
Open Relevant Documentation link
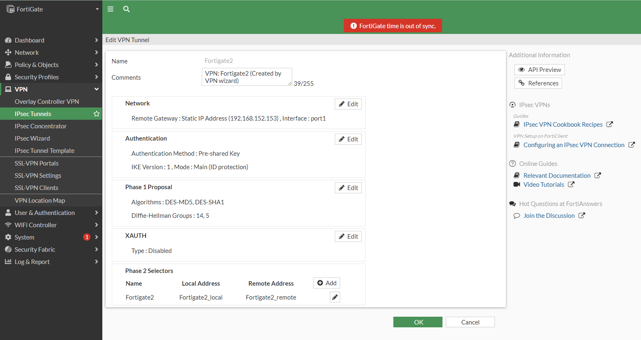tap(557, 175)
